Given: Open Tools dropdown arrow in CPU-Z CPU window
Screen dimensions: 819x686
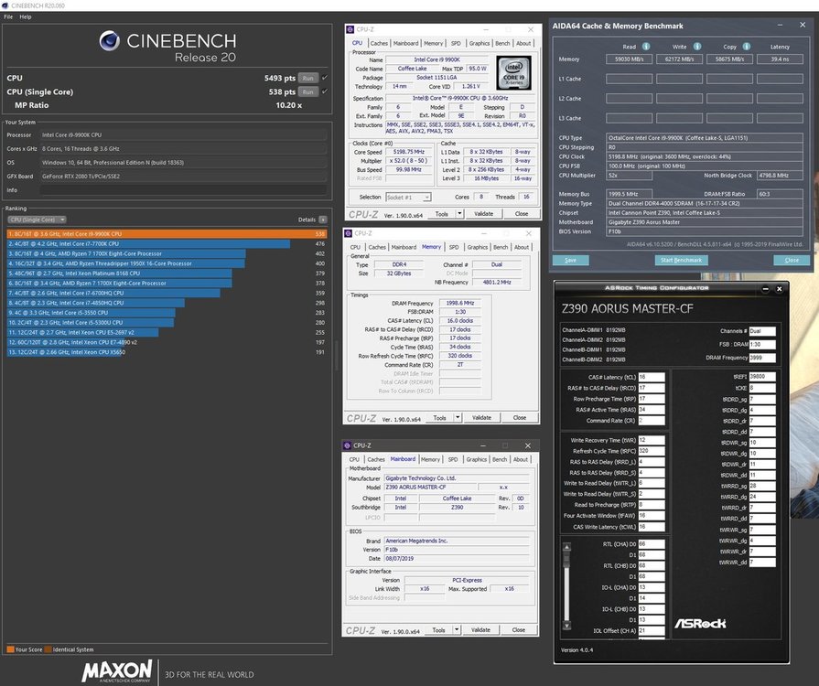Looking at the screenshot, I should pos(459,213).
